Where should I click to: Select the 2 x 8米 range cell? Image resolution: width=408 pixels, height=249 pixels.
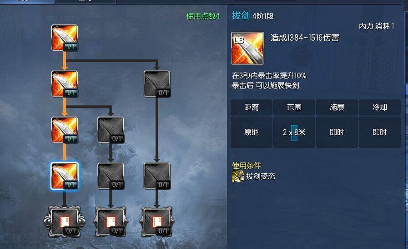point(294,132)
